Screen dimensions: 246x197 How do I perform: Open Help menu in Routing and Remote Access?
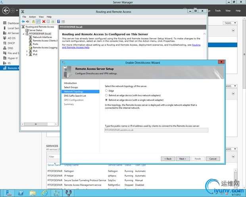coord(49,17)
